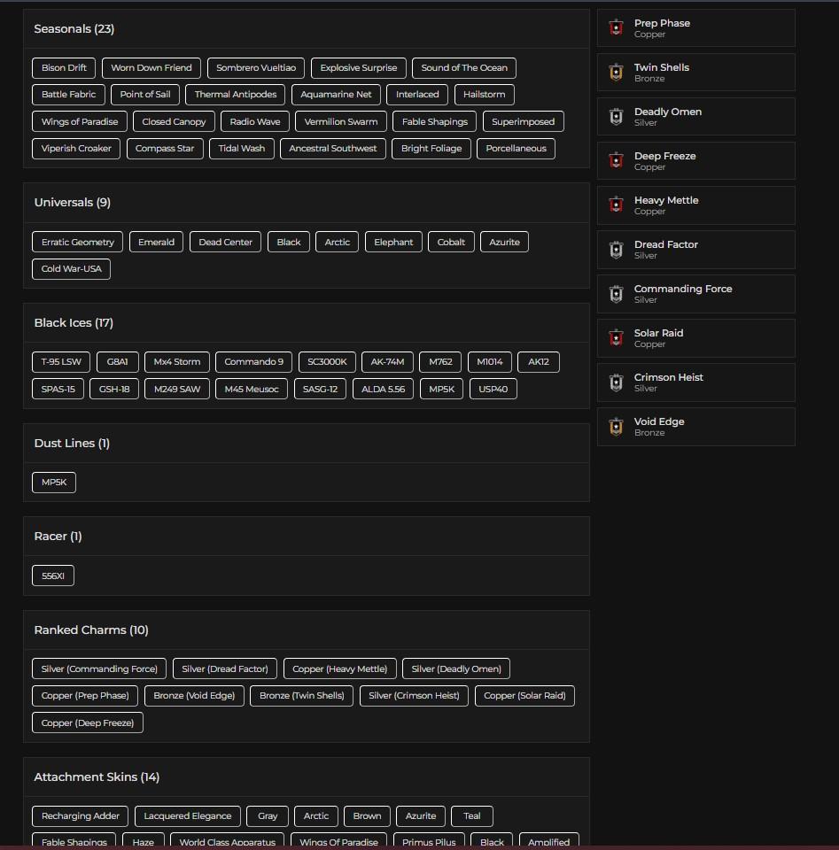Click the Solar Raid charm icon
The image size is (839, 850).
617,338
